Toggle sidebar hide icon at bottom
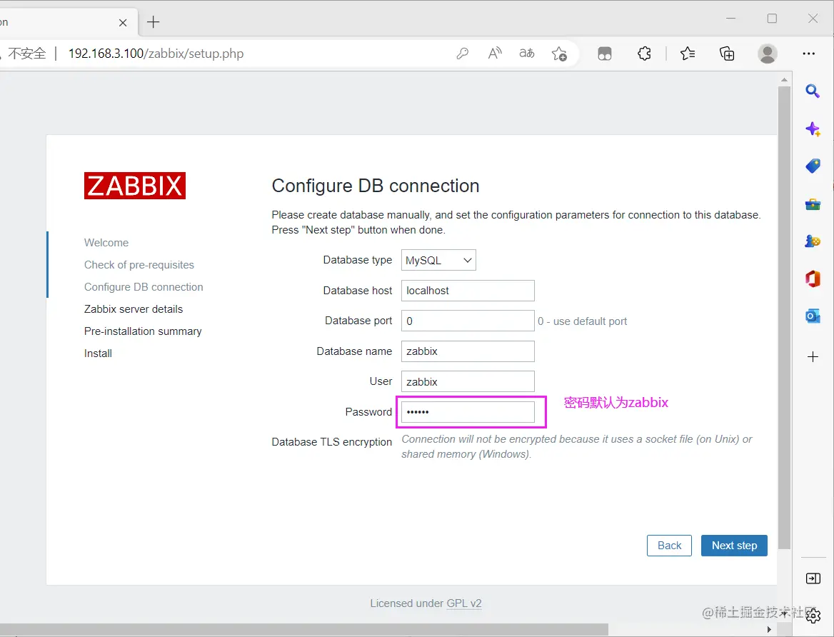The image size is (834, 637). tap(813, 578)
